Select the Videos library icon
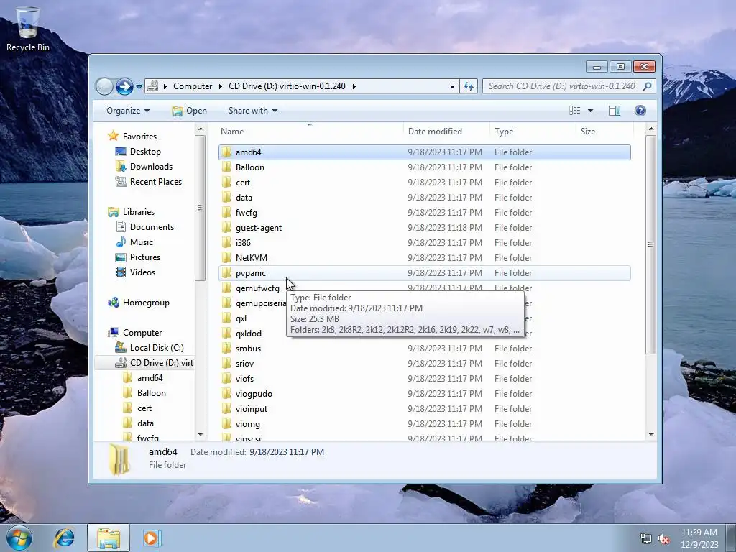The width and height of the screenshot is (736, 552). pyautogui.click(x=121, y=272)
